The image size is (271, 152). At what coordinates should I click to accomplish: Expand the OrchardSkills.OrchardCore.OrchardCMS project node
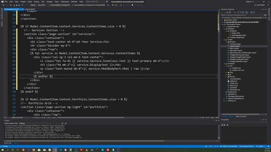(x=222, y=22)
